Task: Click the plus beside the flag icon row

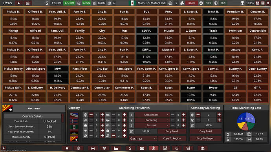Action: [102, 120]
